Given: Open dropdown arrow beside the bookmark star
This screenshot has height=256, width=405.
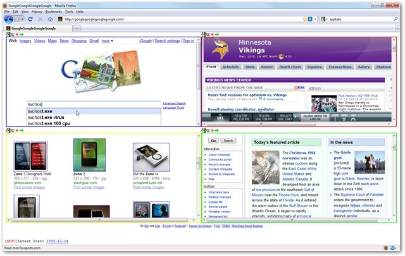Looking at the screenshot, I should coord(315,19).
